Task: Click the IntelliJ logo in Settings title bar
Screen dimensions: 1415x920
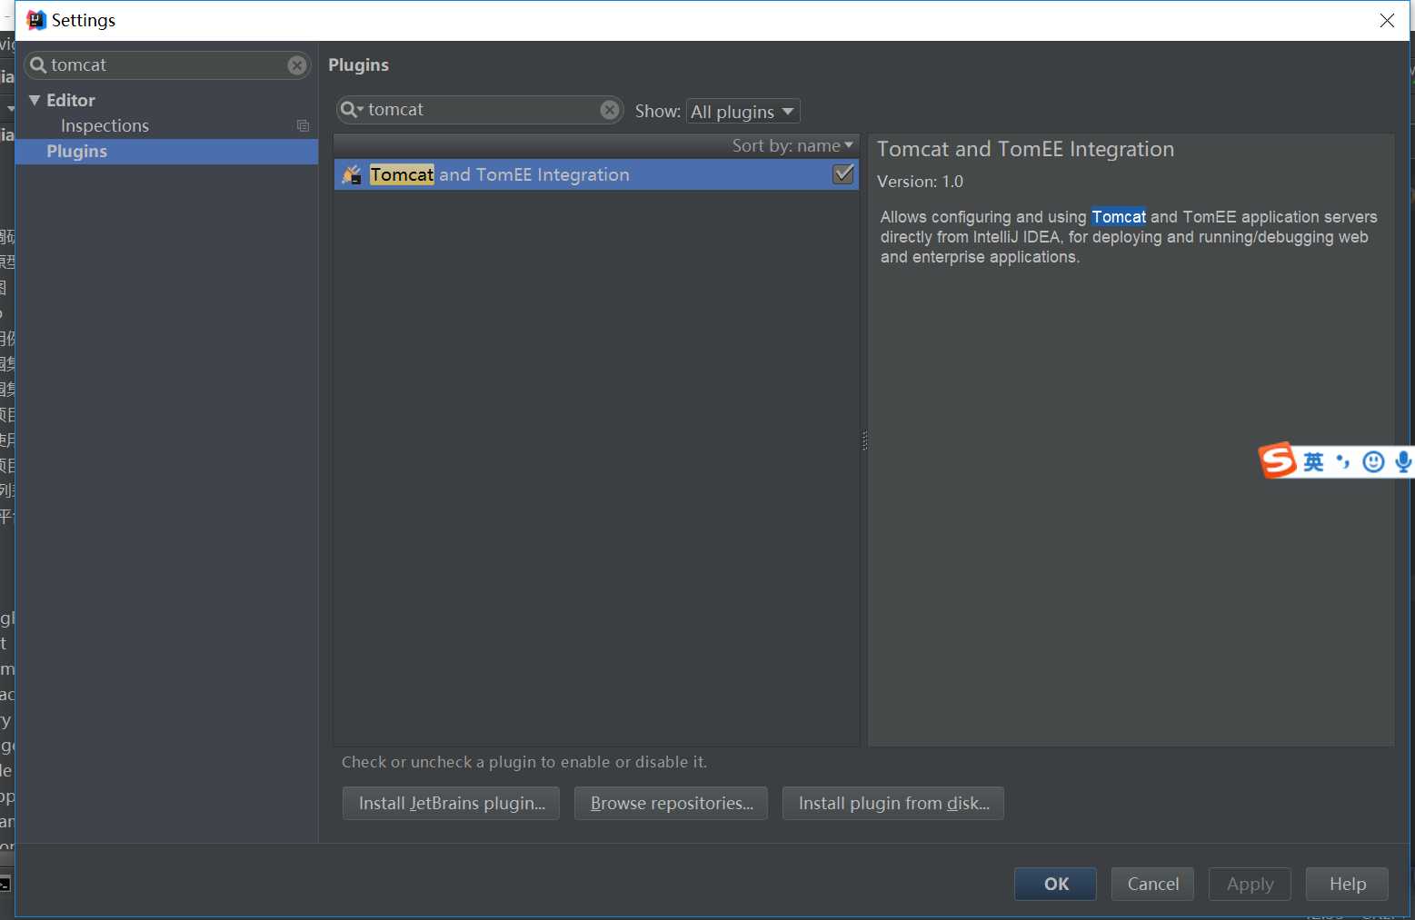Action: 36,20
